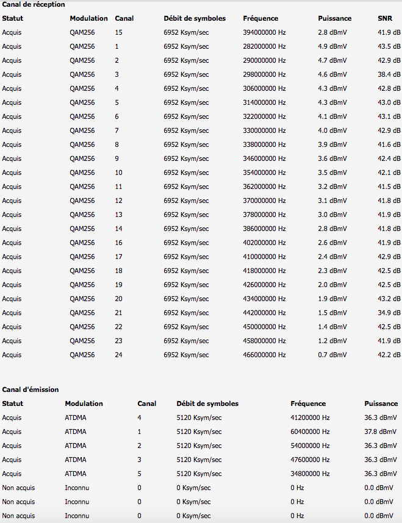Click the 37.8 dBmV emission power value
The image size is (402, 523).
pyautogui.click(x=381, y=432)
